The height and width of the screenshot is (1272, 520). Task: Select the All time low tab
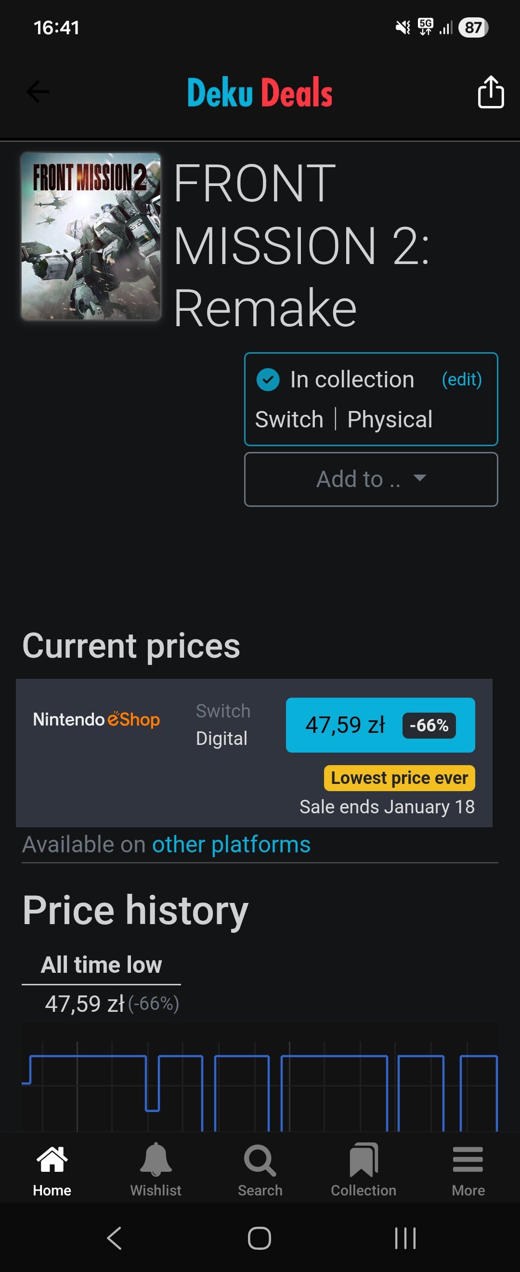coord(101,965)
